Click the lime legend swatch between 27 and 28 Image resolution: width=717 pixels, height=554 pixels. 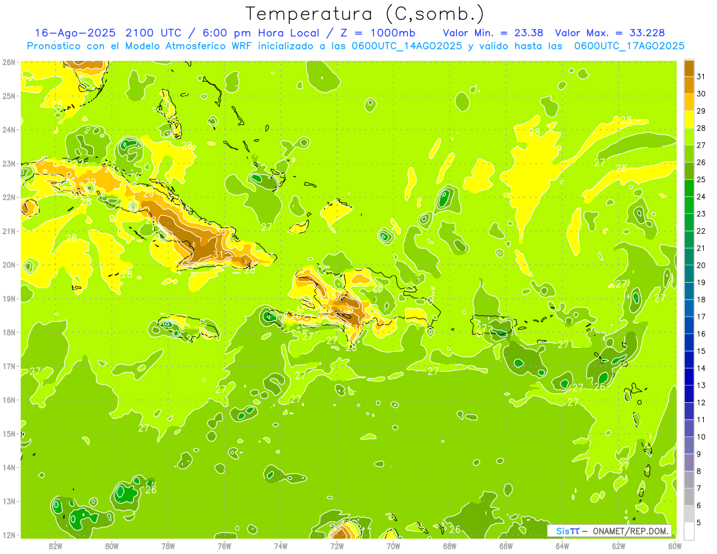pyautogui.click(x=689, y=136)
